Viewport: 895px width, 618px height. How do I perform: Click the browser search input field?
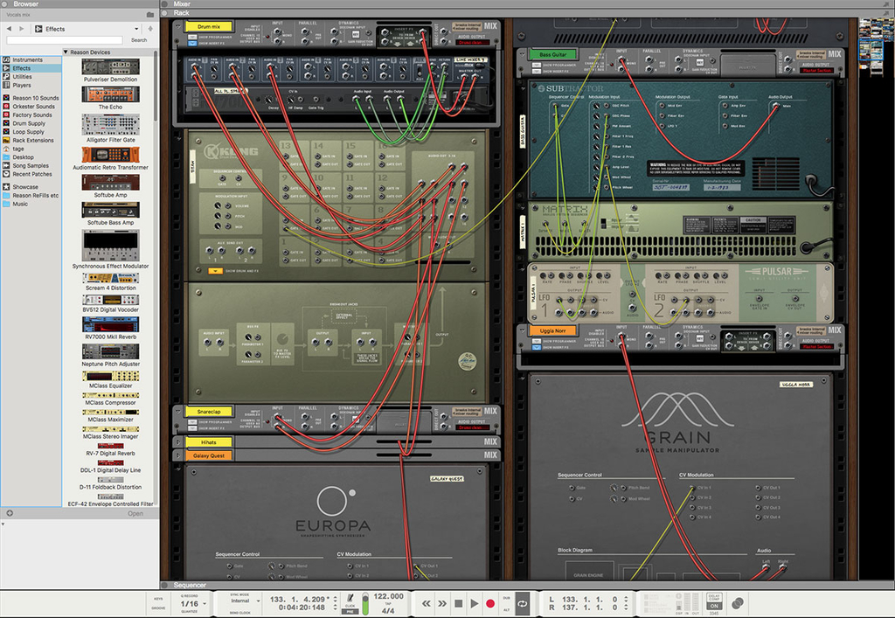click(65, 40)
